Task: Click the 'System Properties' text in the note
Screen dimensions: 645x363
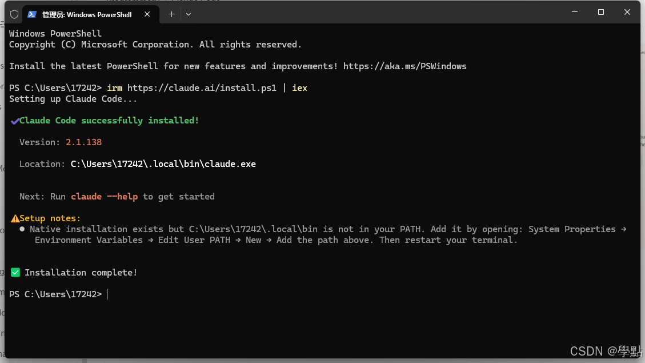Action: click(572, 229)
